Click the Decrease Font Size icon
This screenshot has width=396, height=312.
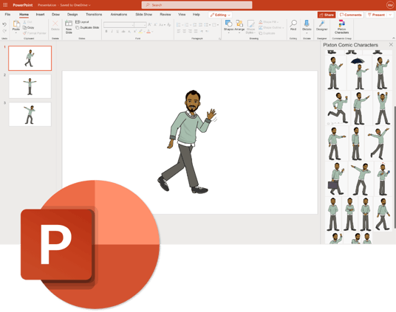(x=155, y=25)
